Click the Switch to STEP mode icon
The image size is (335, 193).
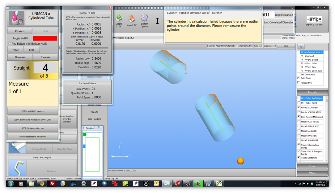tap(314, 19)
